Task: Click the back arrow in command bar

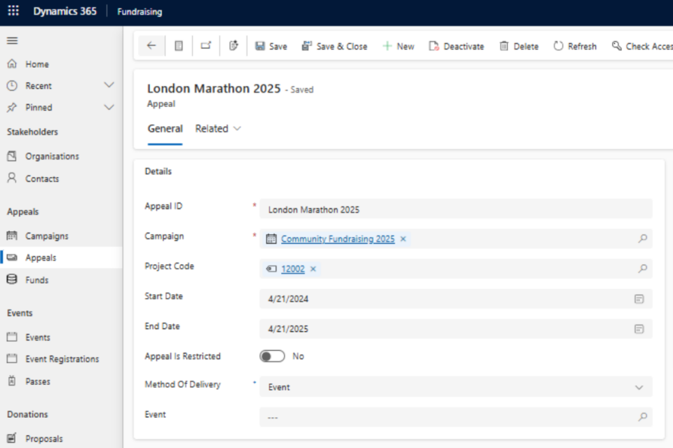Action: tap(151, 46)
